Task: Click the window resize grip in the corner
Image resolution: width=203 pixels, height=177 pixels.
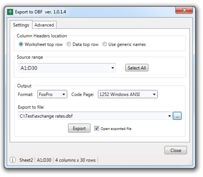Action: (x=190, y=163)
